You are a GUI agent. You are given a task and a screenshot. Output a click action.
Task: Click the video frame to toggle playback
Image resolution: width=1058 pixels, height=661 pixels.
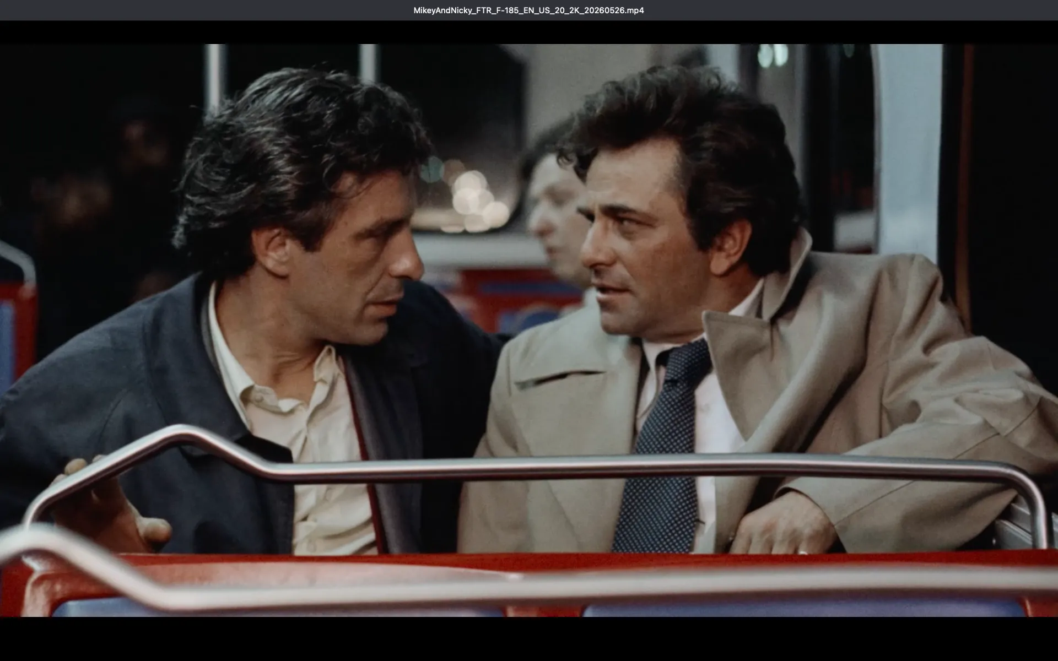click(x=529, y=330)
